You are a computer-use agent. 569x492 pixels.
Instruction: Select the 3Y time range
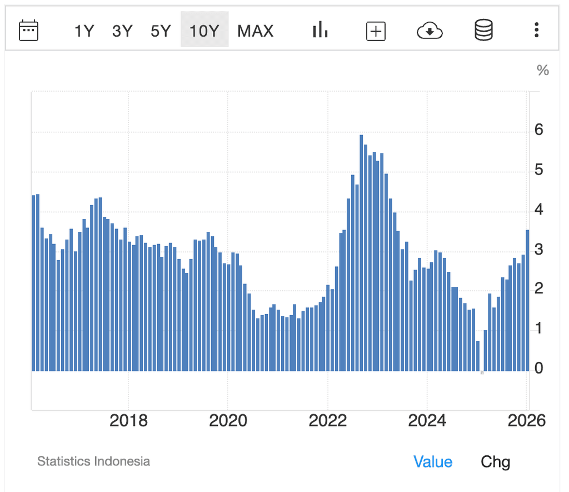pos(122,31)
